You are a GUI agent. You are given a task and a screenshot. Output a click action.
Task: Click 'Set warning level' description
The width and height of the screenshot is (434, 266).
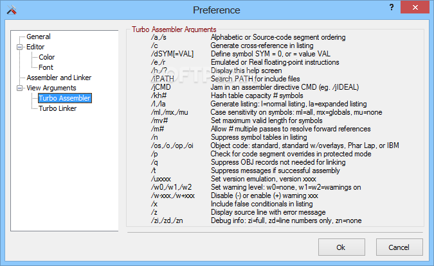click(286, 187)
